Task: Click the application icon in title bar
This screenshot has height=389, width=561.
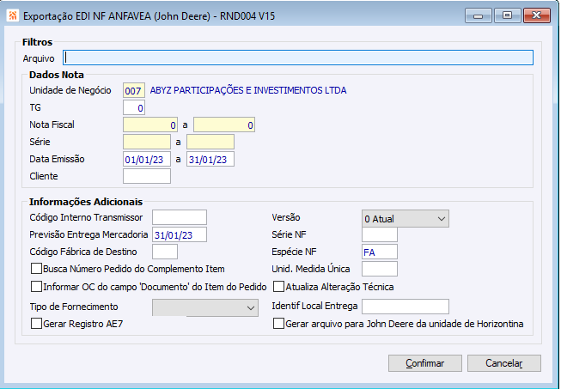Action: [11, 15]
